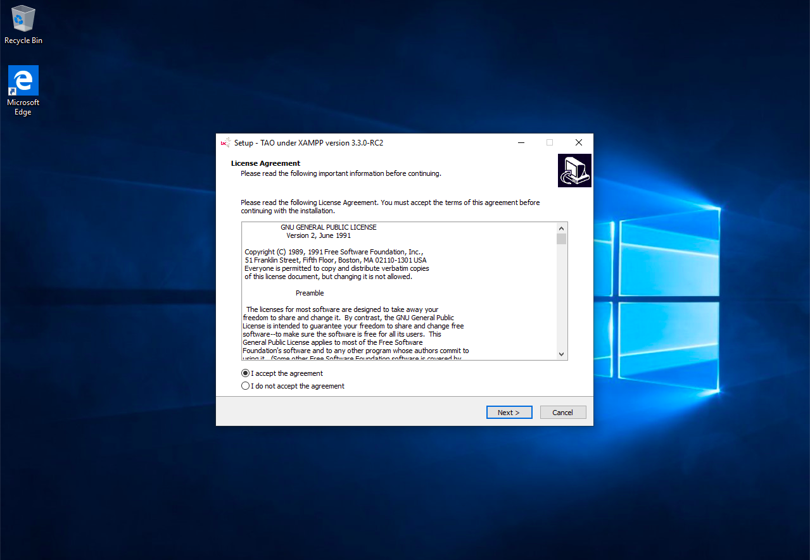
Task: Click the scrollbar down arrow on the license text
Action: 560,354
